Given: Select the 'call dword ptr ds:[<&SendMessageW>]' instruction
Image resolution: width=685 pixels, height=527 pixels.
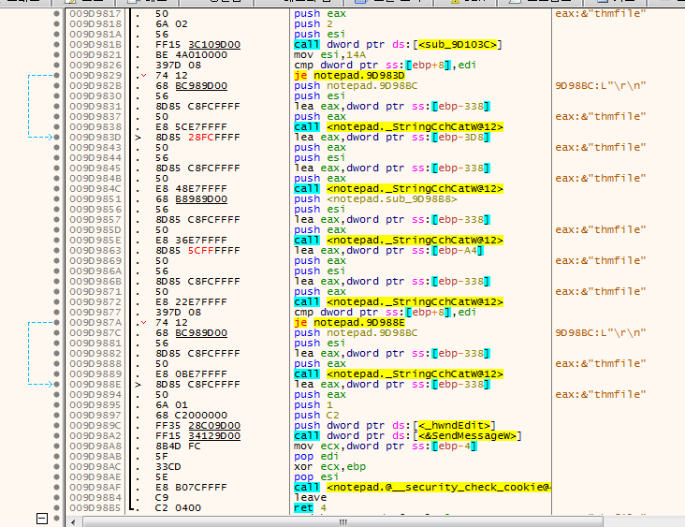Looking at the screenshot, I should (408, 435).
